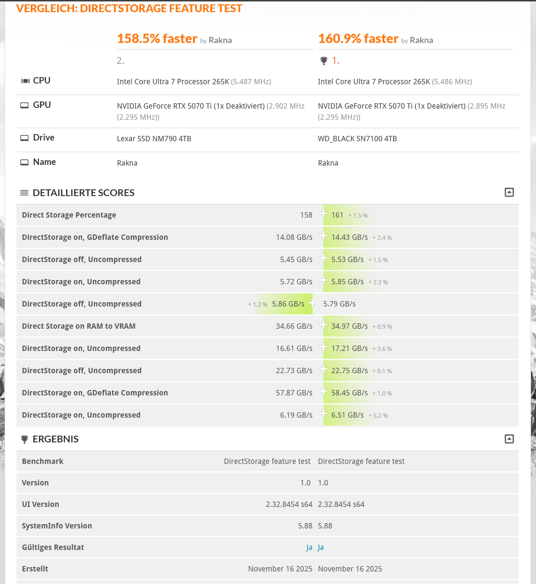The height and width of the screenshot is (584, 536).
Task: Click the 14.08 GB/s value
Action: tap(294, 237)
